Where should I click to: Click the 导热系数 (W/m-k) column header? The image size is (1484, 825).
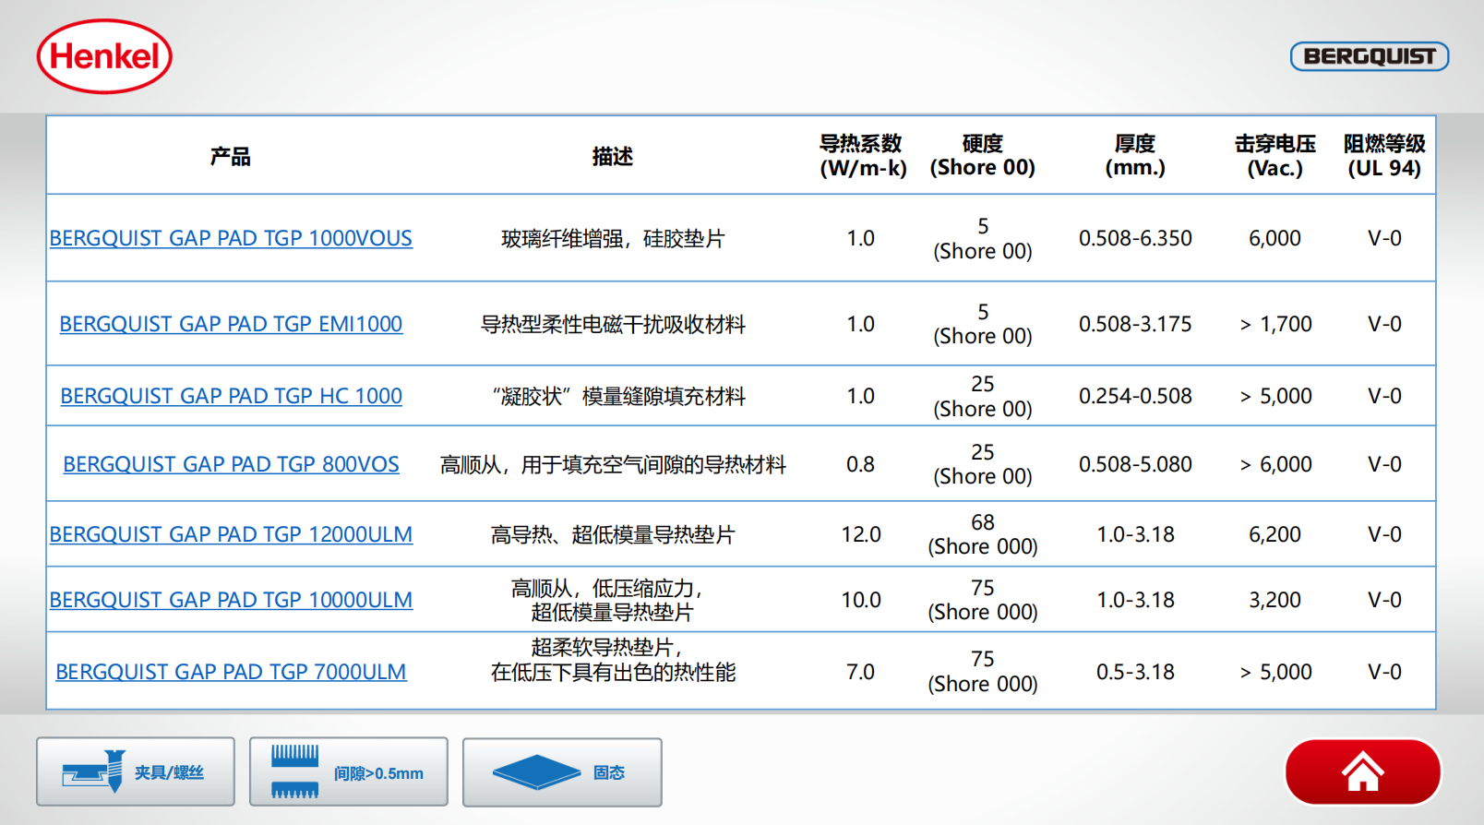click(x=862, y=156)
